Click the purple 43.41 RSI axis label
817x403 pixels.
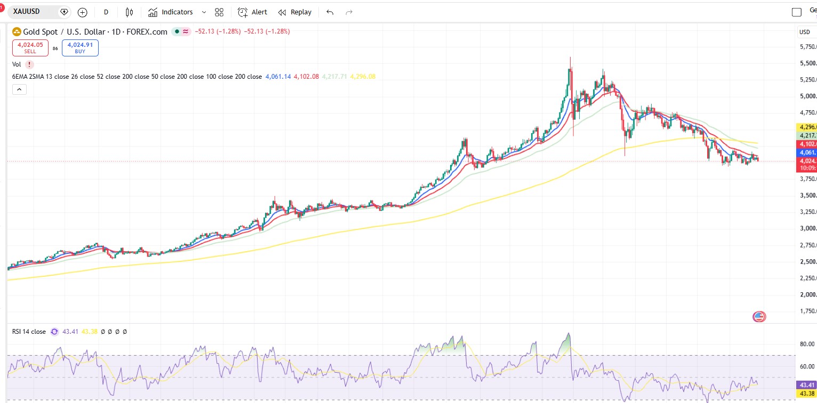click(806, 384)
